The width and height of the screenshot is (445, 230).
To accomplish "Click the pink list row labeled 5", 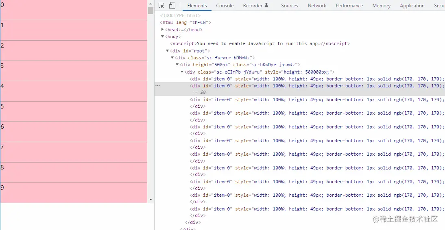I will pyautogui.click(x=74, y=112).
